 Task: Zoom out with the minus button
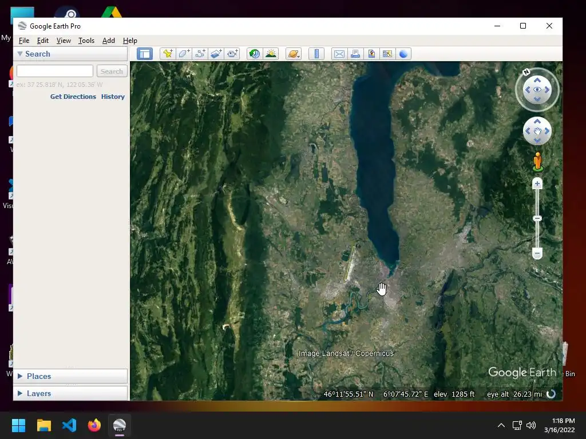537,253
